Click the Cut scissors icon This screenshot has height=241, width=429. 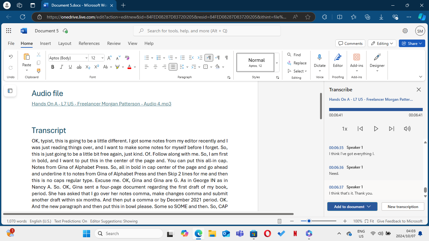click(39, 55)
